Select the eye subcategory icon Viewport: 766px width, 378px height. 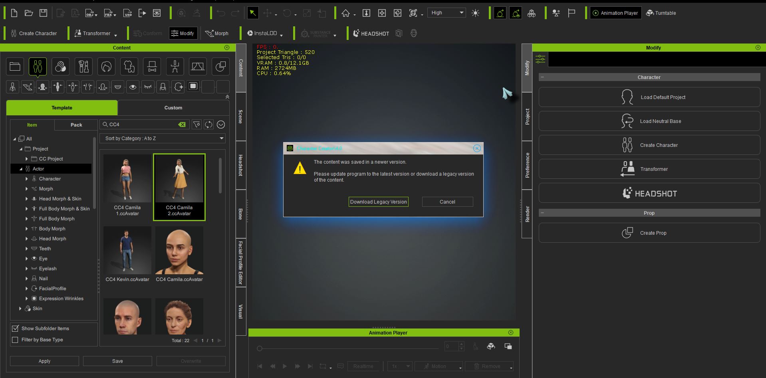pyautogui.click(x=133, y=87)
